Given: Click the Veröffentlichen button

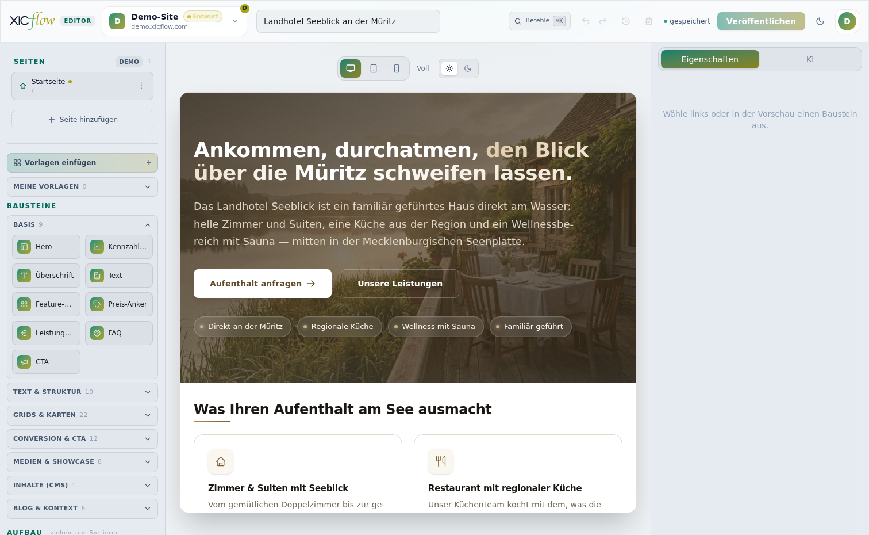Looking at the screenshot, I should coord(761,21).
